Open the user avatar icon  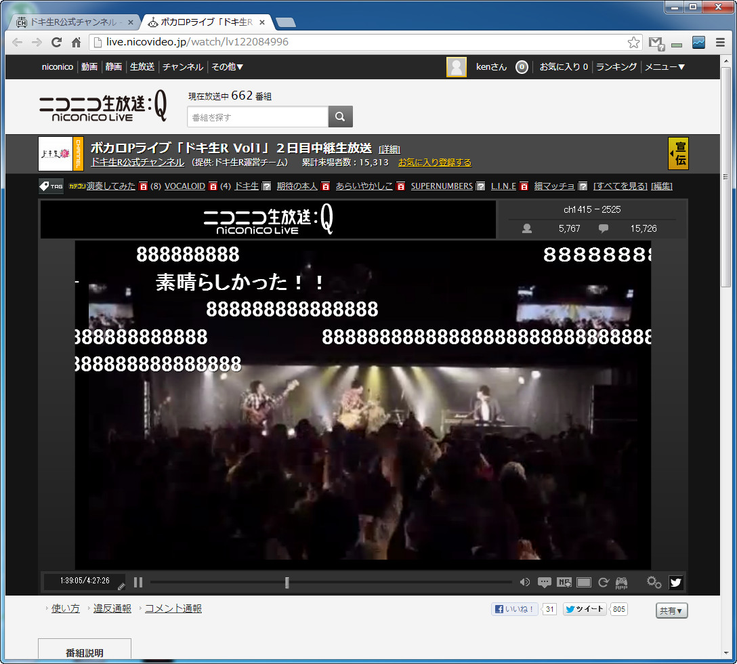click(x=457, y=67)
